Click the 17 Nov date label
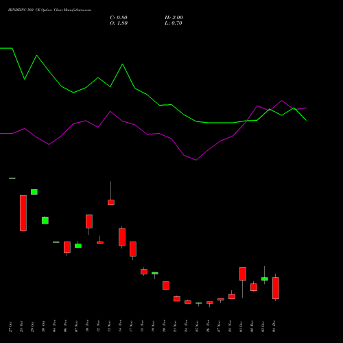 (x=131, y=327)
